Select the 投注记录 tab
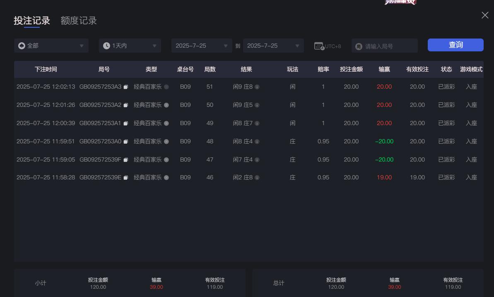494x297 pixels. (31, 20)
